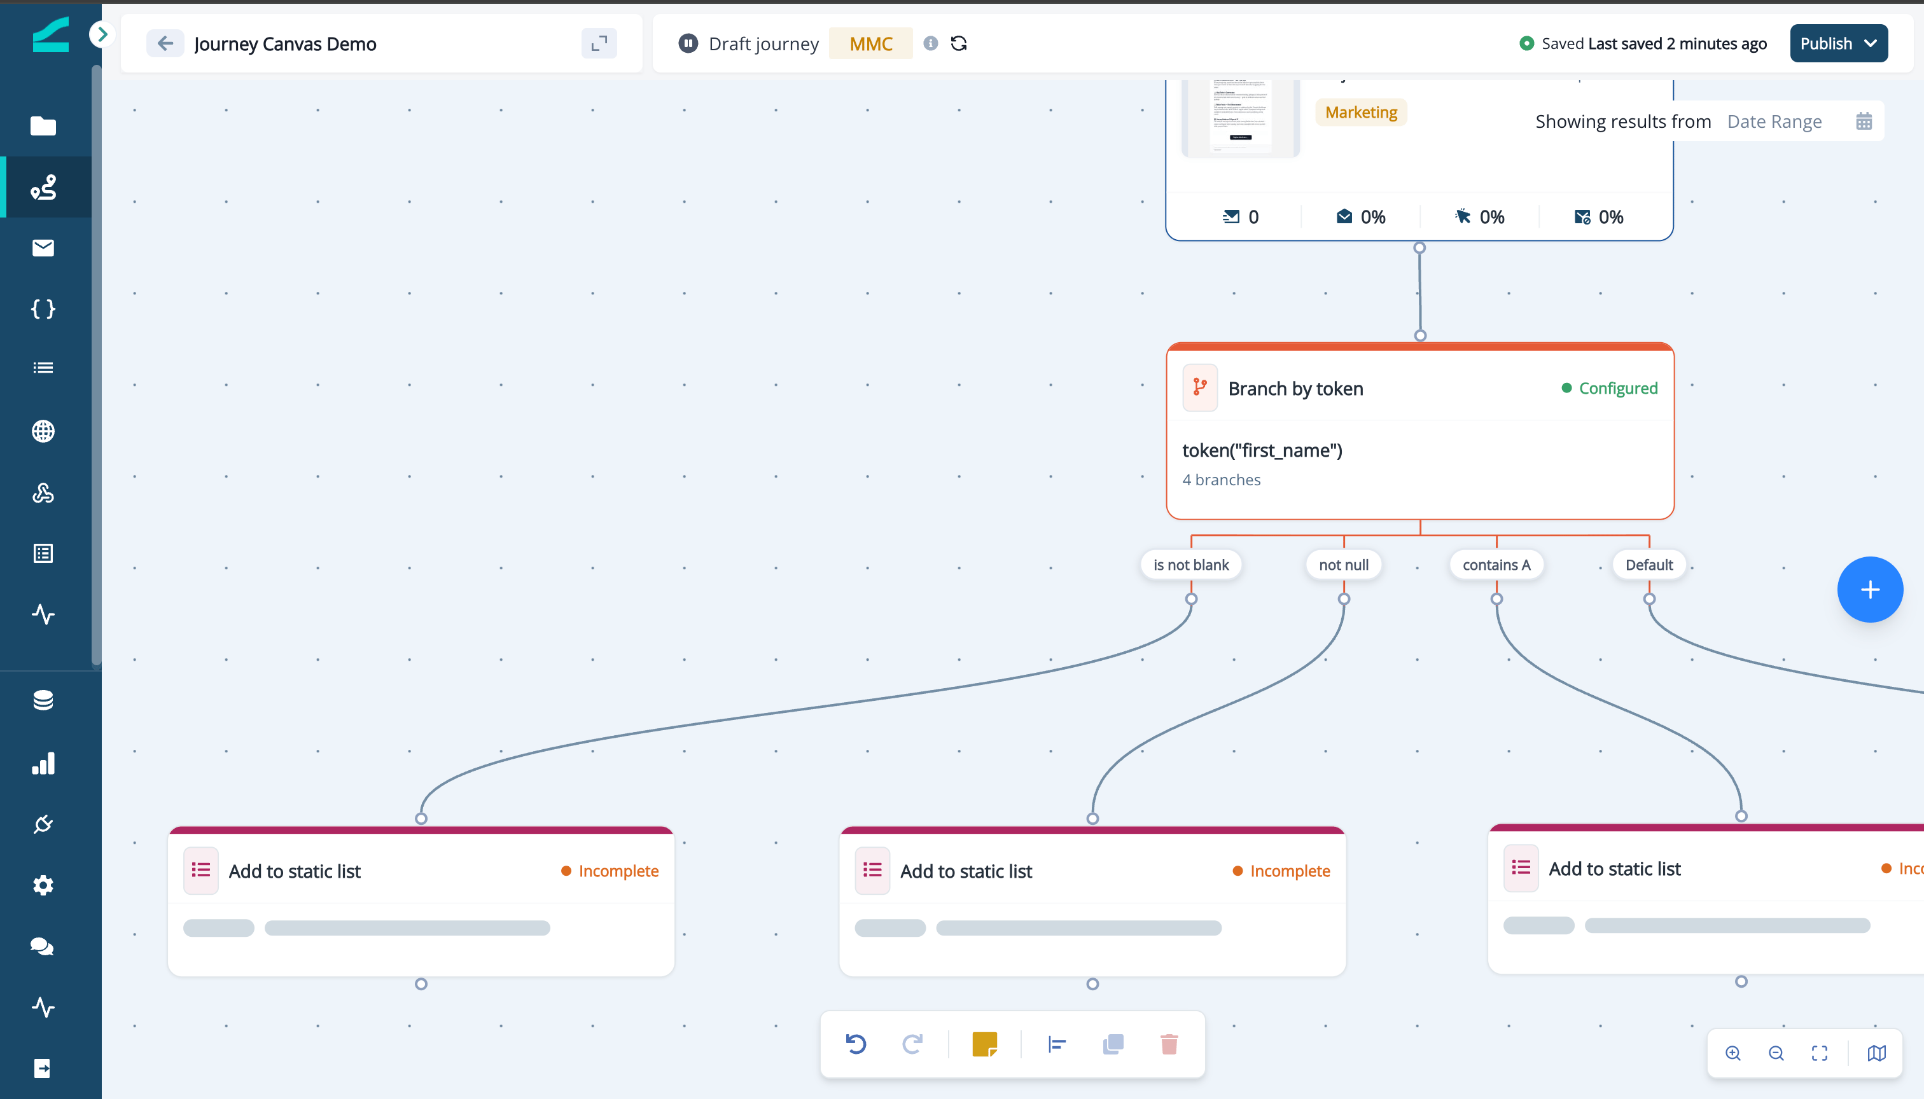
Task: Click the MMC tag
Action: click(870, 43)
